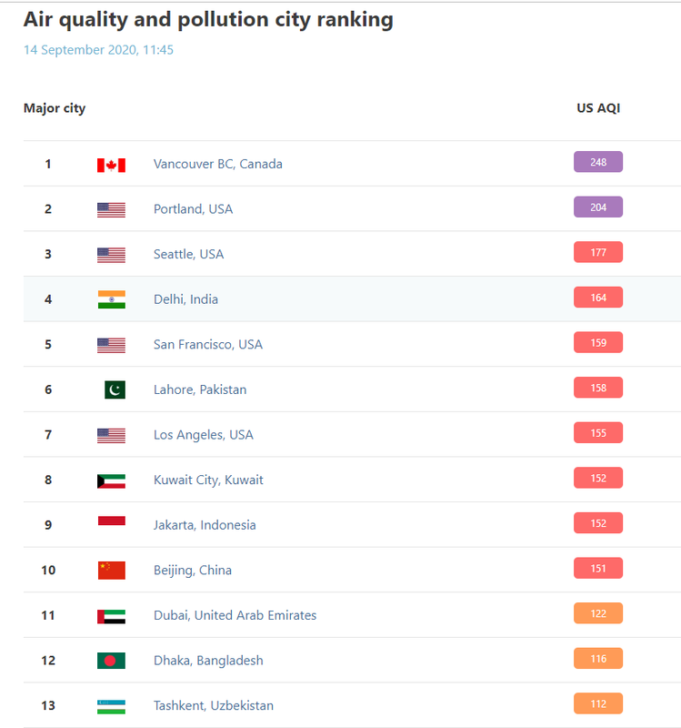681x728 pixels.
Task: Open the Portland, USA link
Action: (x=193, y=209)
